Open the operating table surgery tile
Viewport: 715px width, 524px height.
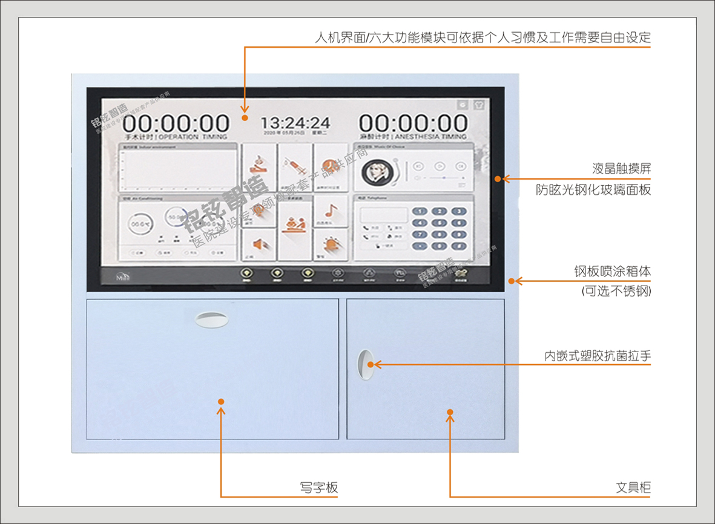pyautogui.click(x=295, y=227)
